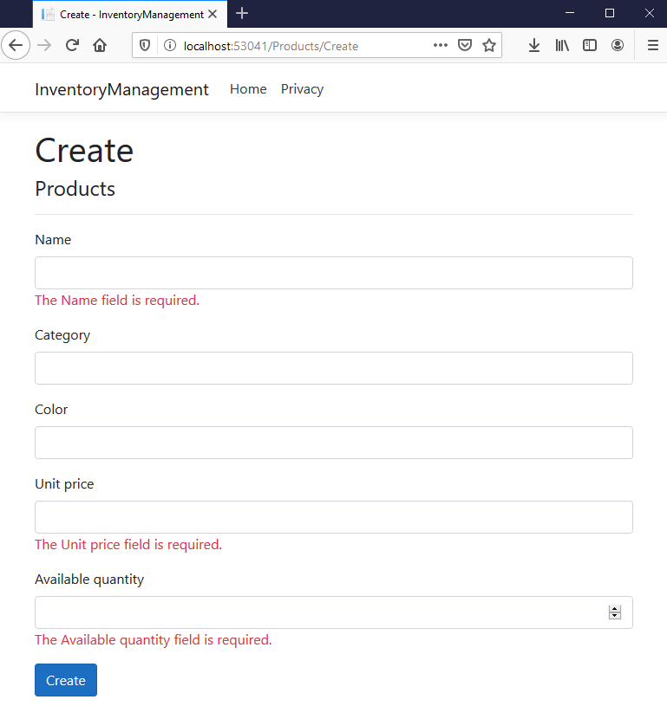Viewport: 667px width, 706px height.
Task: Save page to Pocket icon
Action: 465,45
